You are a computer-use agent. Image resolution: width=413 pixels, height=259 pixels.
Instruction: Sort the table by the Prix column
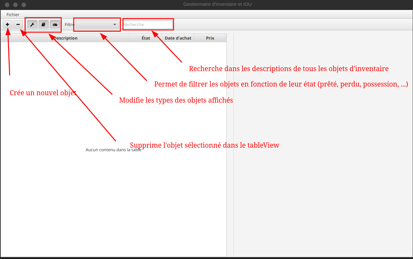click(x=210, y=38)
